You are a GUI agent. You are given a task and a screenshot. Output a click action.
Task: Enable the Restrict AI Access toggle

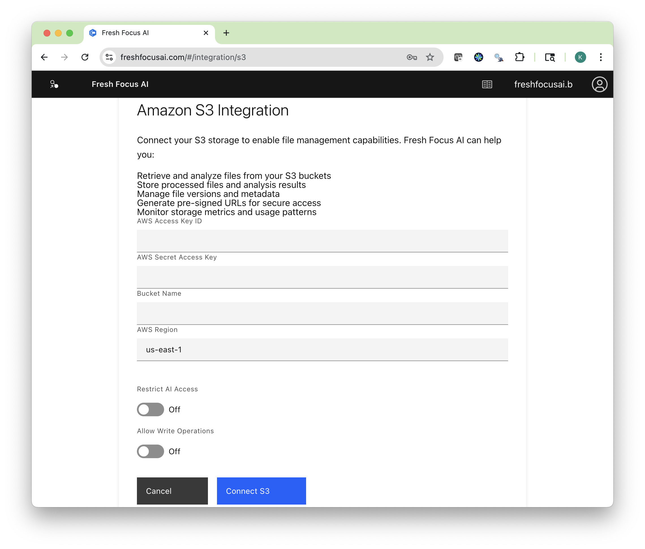point(150,409)
